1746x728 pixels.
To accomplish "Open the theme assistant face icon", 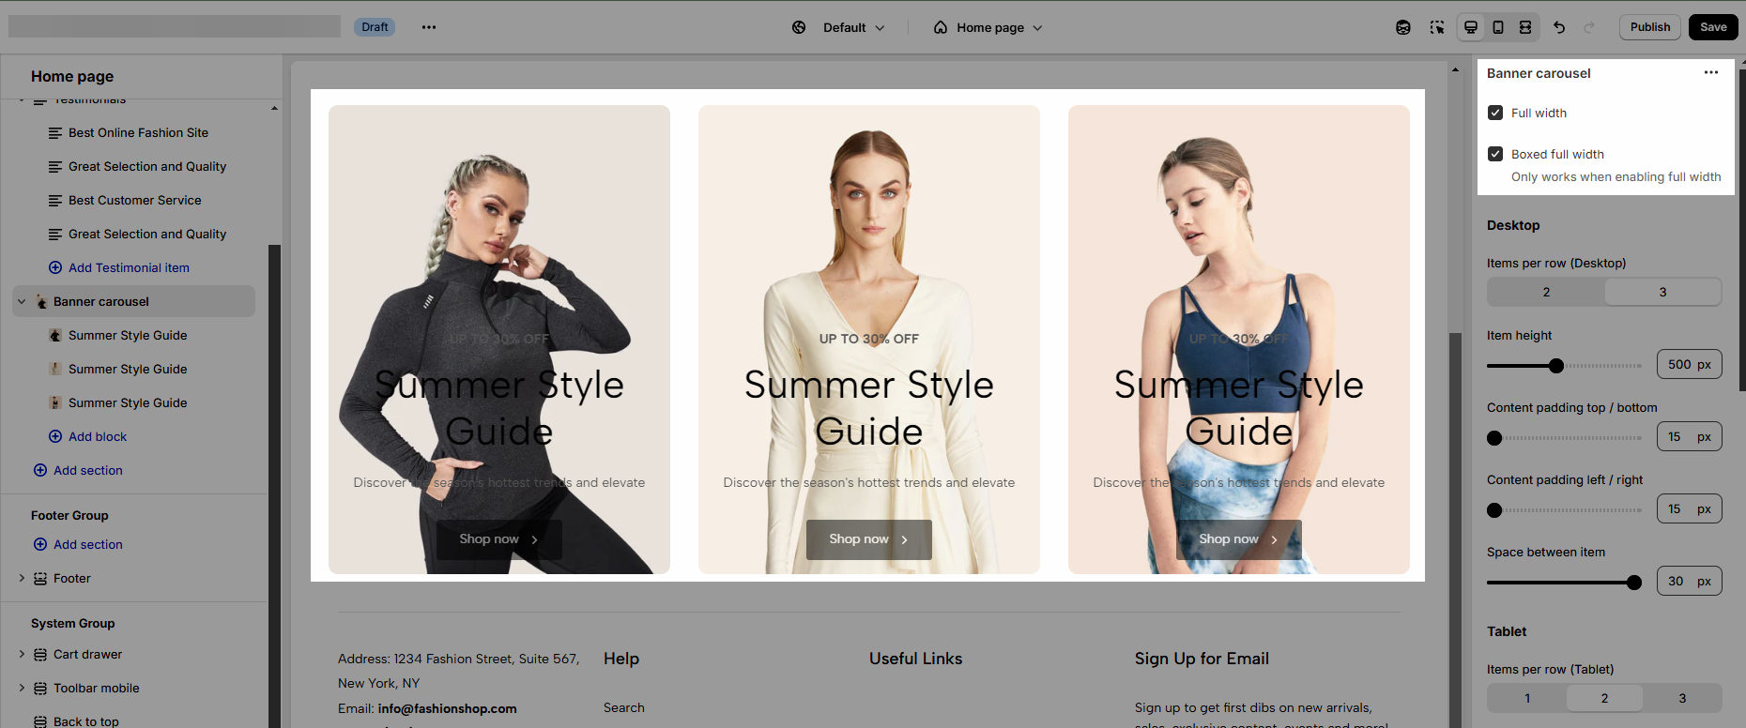I will pyautogui.click(x=1403, y=27).
